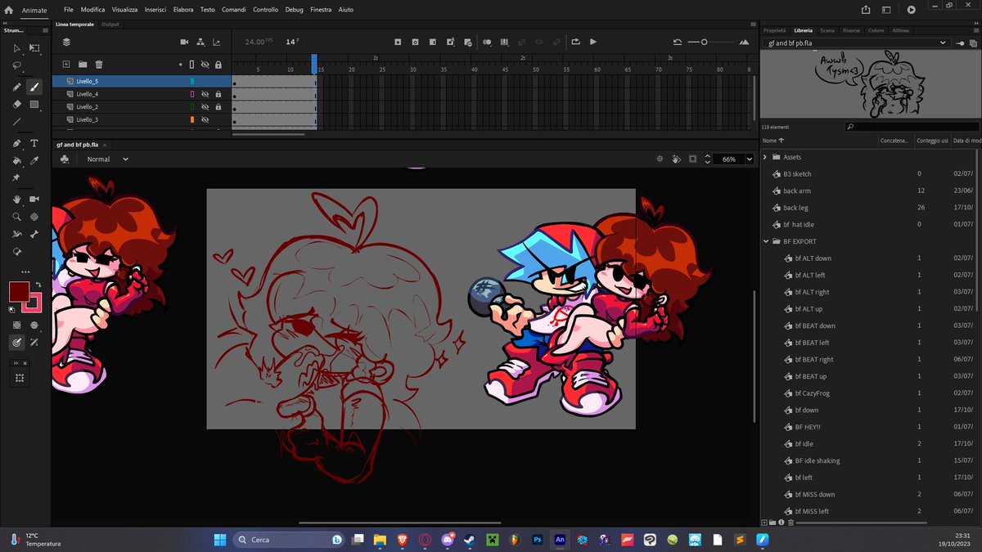Play the timeline animation
The image size is (982, 552).
click(593, 42)
